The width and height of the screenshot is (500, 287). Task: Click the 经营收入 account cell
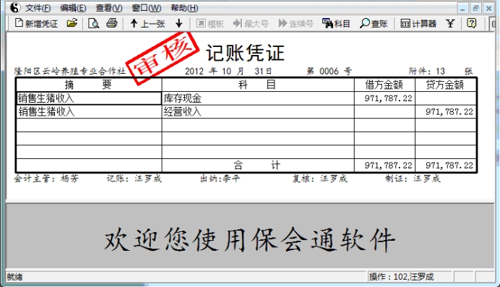point(258,111)
